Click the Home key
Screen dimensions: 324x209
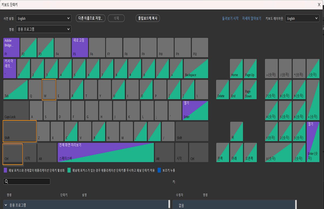237,68
